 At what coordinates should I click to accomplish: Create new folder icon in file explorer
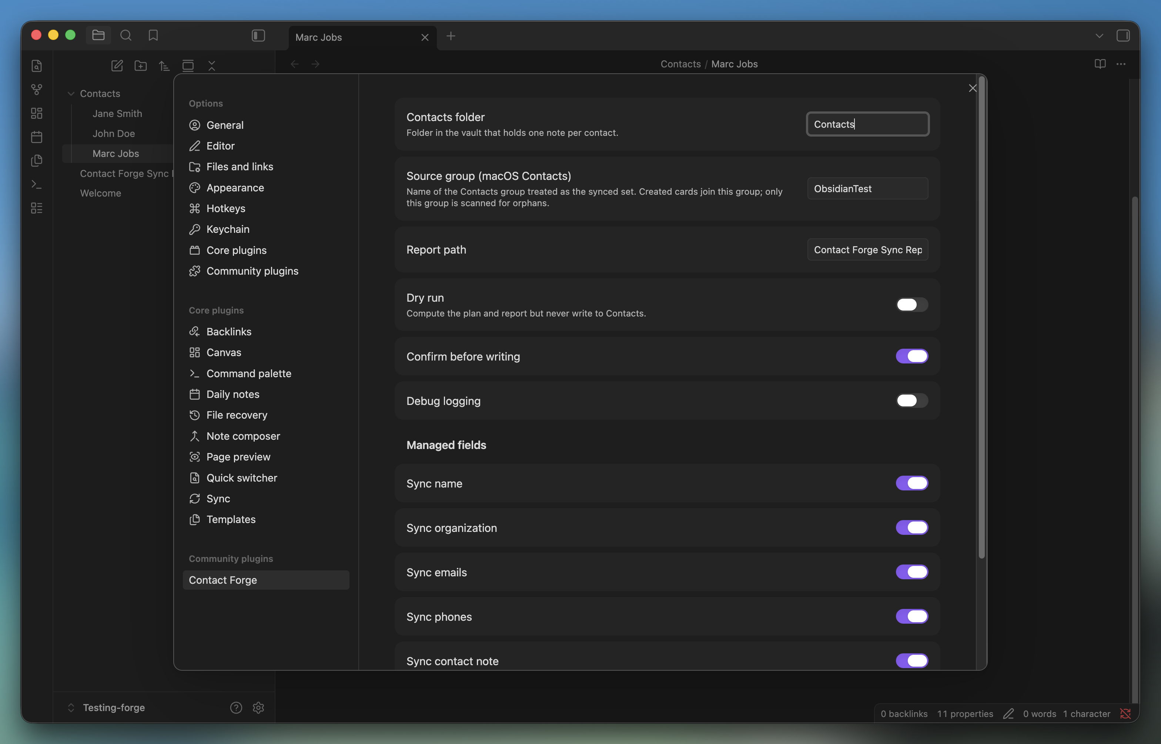point(141,66)
